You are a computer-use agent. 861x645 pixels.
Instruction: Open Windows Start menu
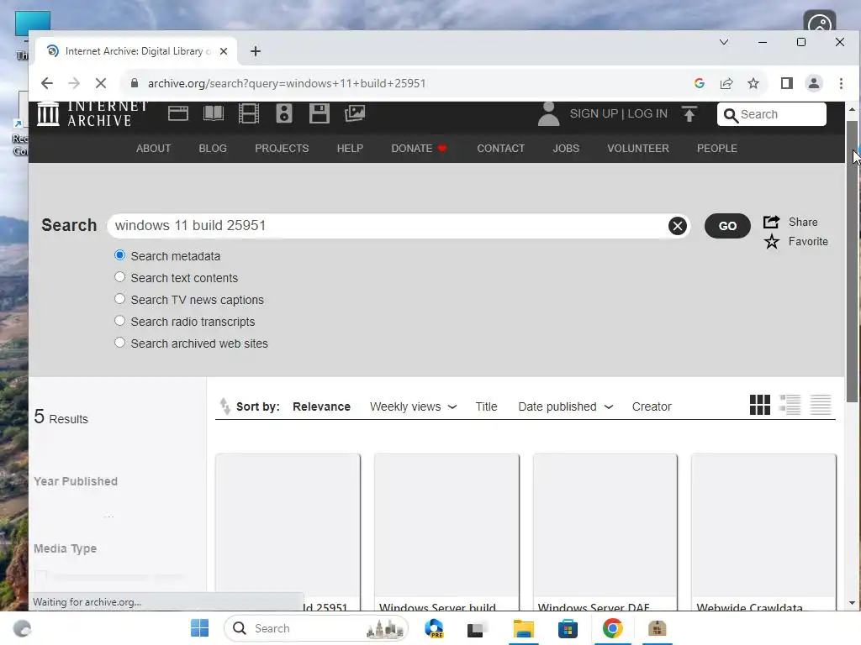pos(199,628)
